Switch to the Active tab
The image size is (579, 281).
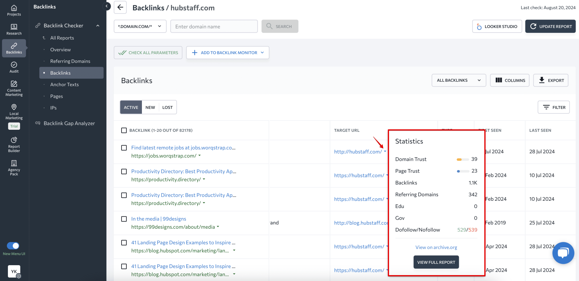131,107
